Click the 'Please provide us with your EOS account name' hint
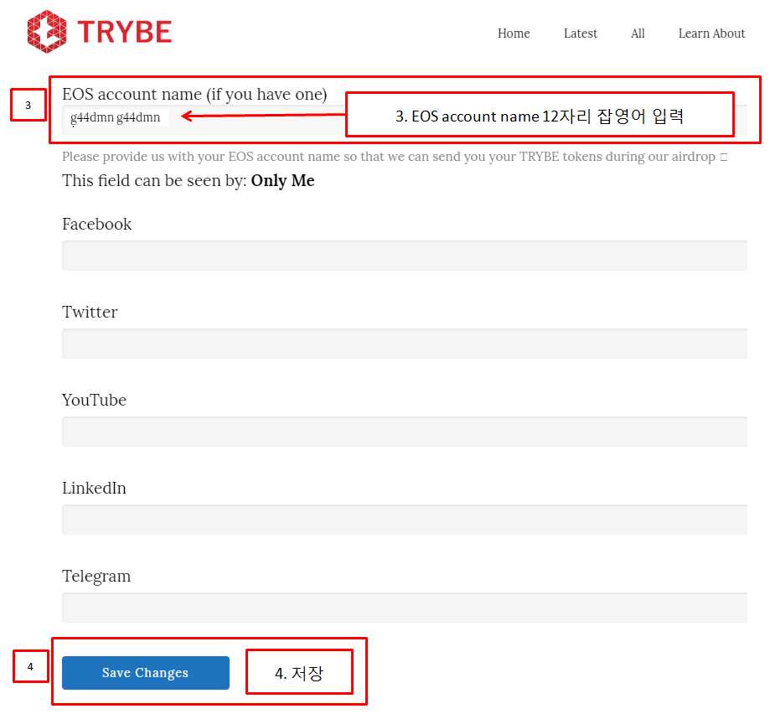Screen dimensions: 770x714 tap(395, 156)
